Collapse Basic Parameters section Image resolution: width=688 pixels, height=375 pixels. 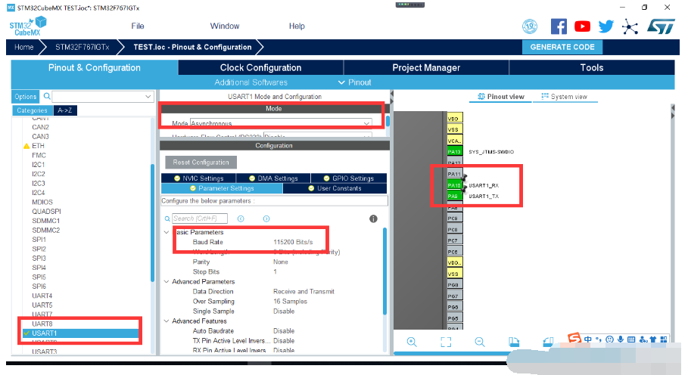(167, 232)
